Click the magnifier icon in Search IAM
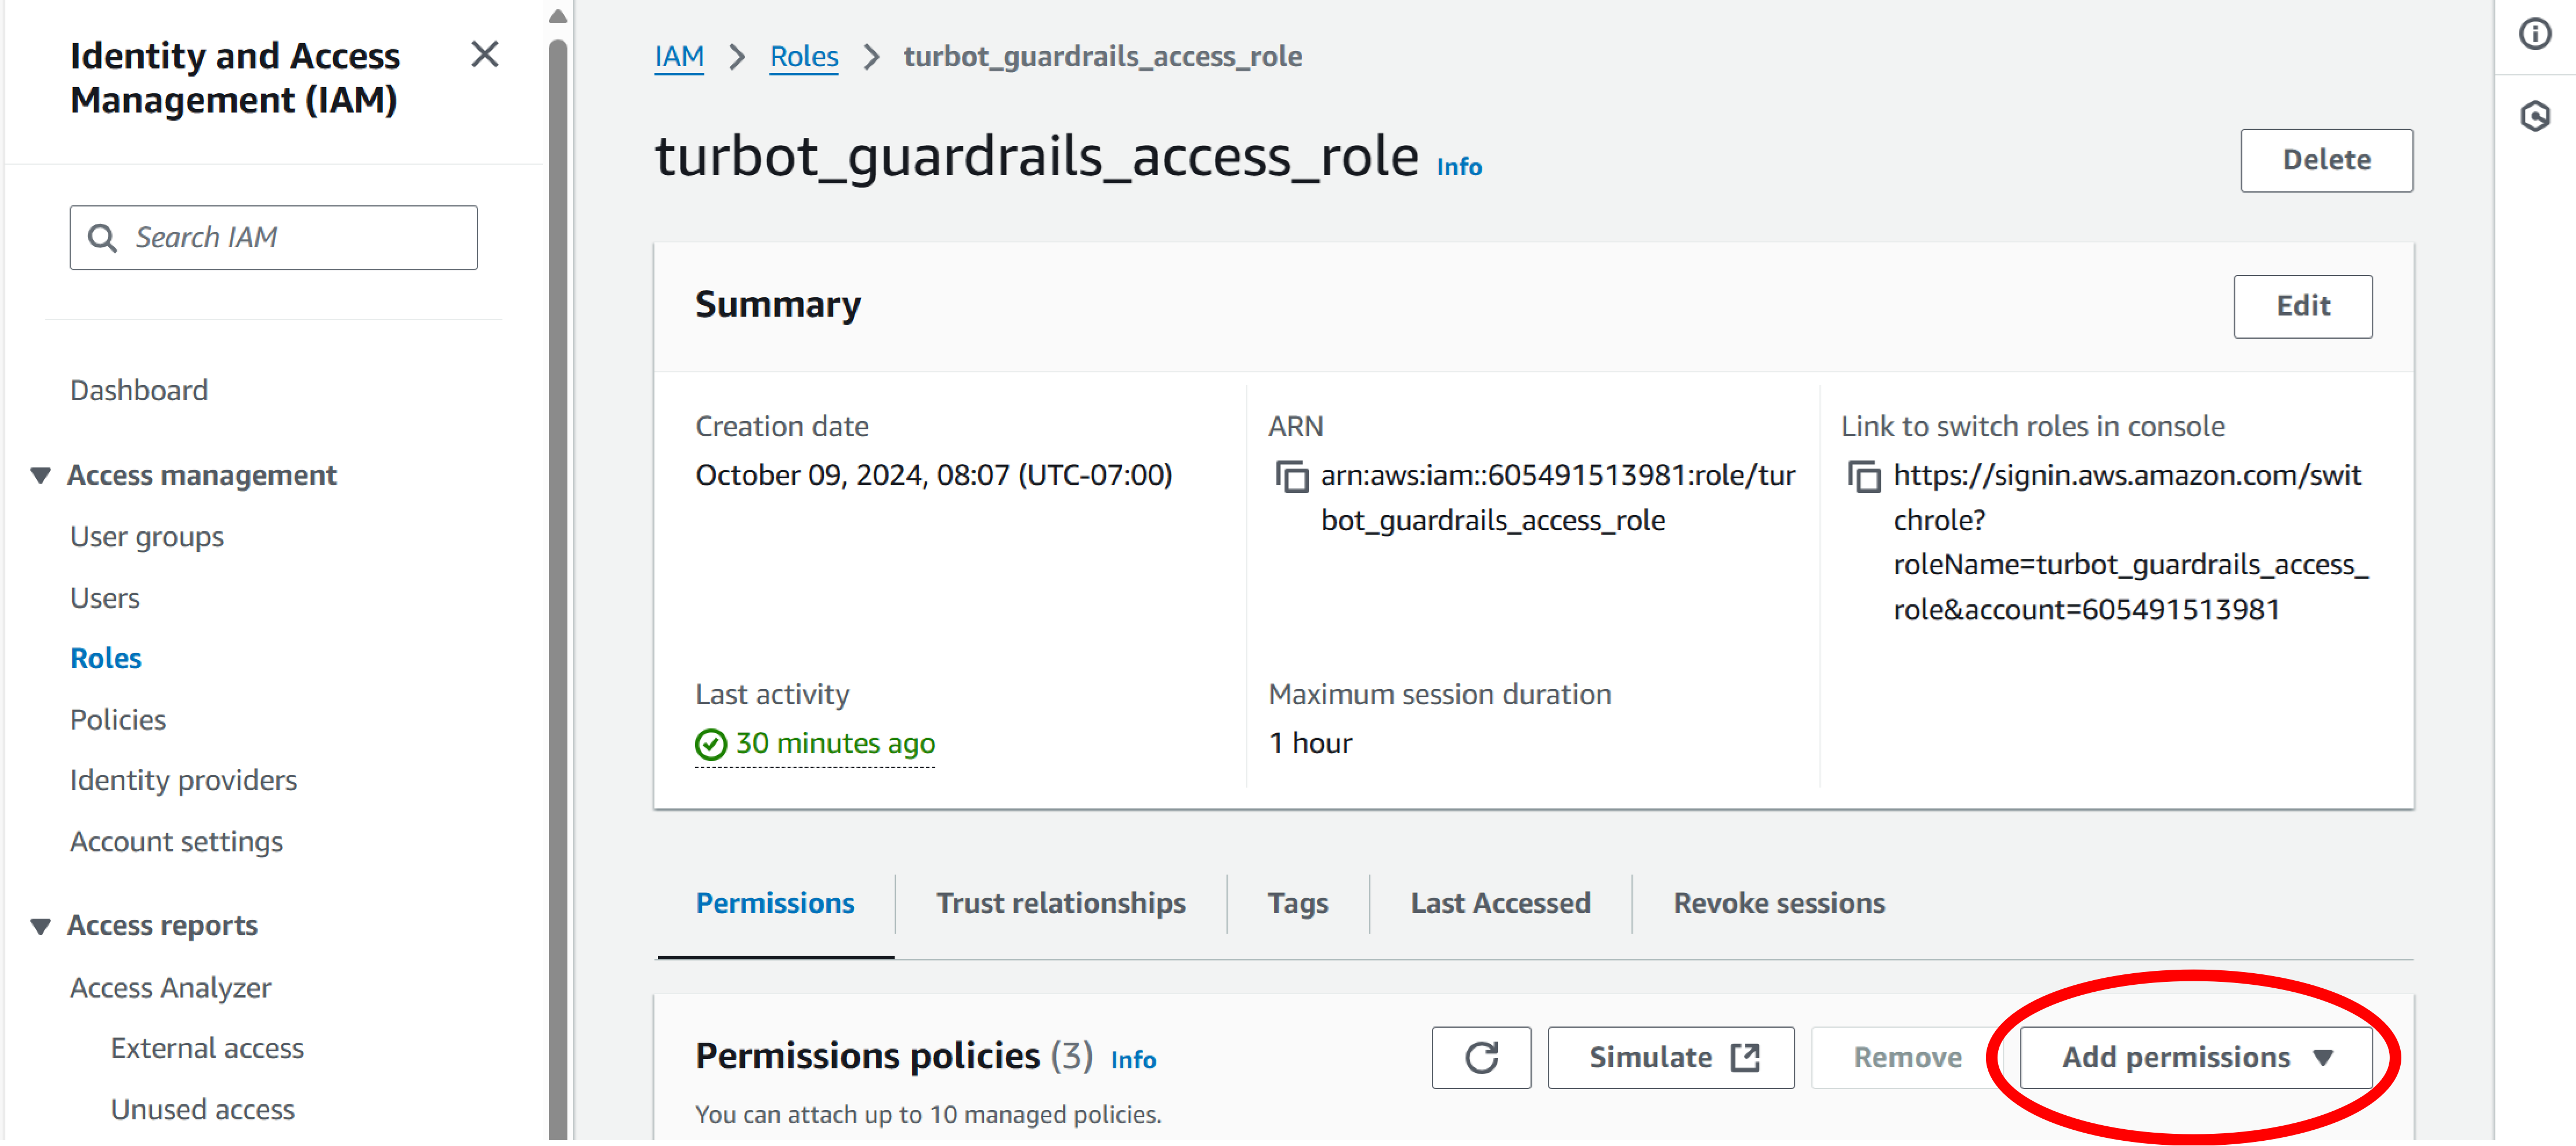Screen dimensions: 2576x1146 pos(103,237)
